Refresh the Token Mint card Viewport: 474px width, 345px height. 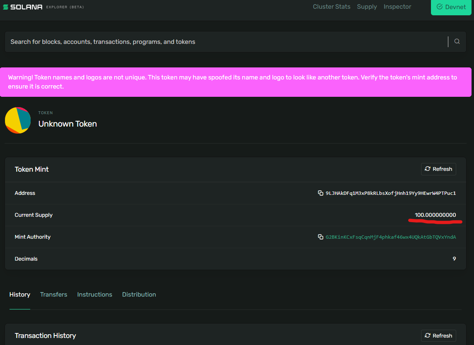[438, 169]
